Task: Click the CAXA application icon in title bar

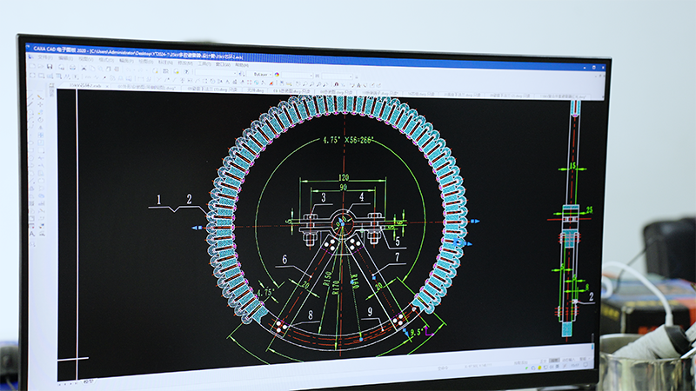Action: (30, 50)
